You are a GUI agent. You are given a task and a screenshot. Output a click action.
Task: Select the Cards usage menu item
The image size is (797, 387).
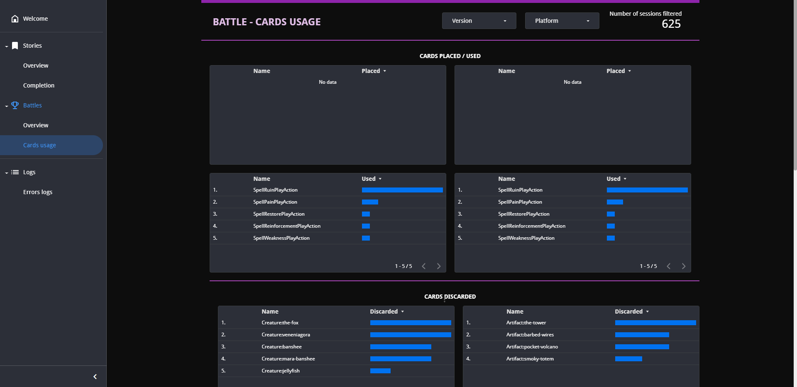tap(51, 145)
